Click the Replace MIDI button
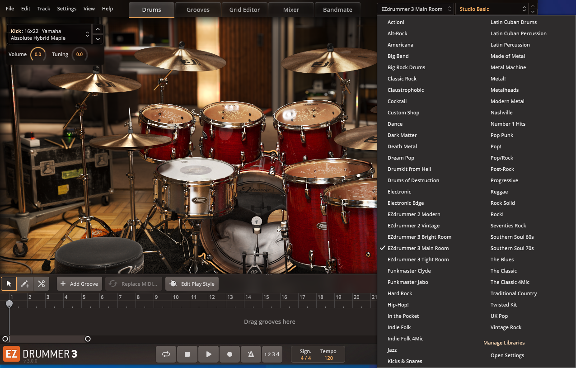Image resolution: width=576 pixels, height=368 pixels. tap(134, 284)
